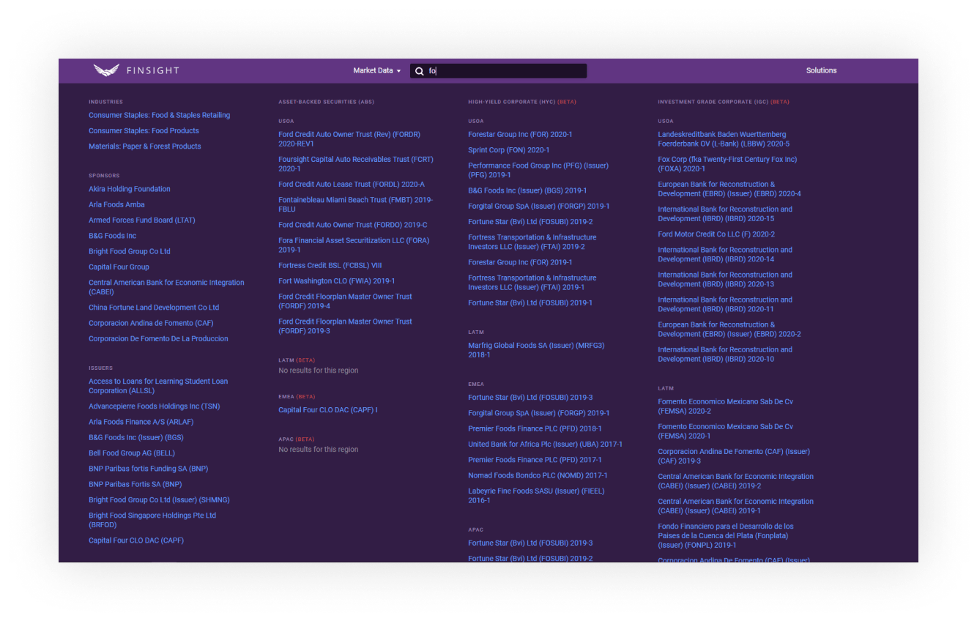Viewport: 977px width, 621px height.
Task: Select IBRD 2020-15 deal
Action: pos(725,214)
